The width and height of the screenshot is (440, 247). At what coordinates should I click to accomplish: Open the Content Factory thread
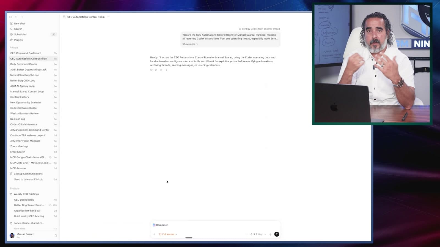(33, 97)
